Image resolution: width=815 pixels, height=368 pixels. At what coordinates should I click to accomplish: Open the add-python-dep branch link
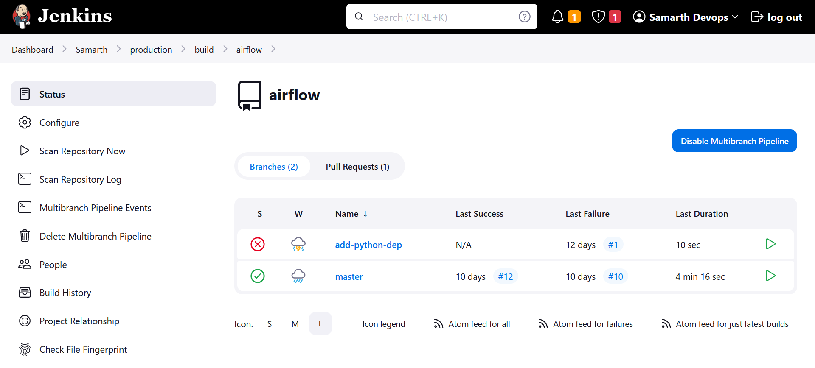click(368, 245)
